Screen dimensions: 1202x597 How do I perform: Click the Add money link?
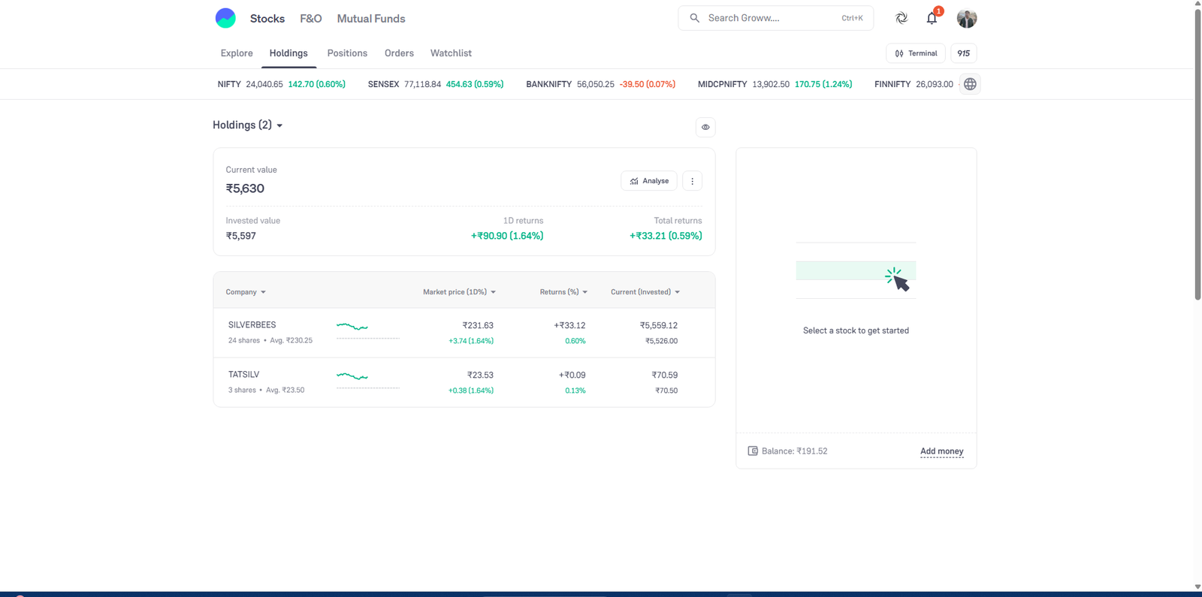pyautogui.click(x=942, y=451)
